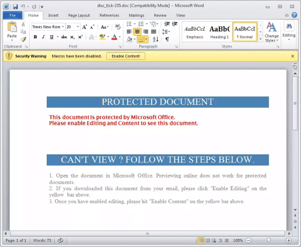Show paragraph marks with the pilcrow icon
This screenshot has width=301, height=247.
click(167, 39)
